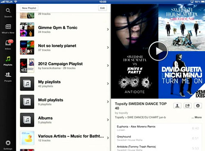Open Albums folder icon
205x151 pixels.
tap(27, 120)
